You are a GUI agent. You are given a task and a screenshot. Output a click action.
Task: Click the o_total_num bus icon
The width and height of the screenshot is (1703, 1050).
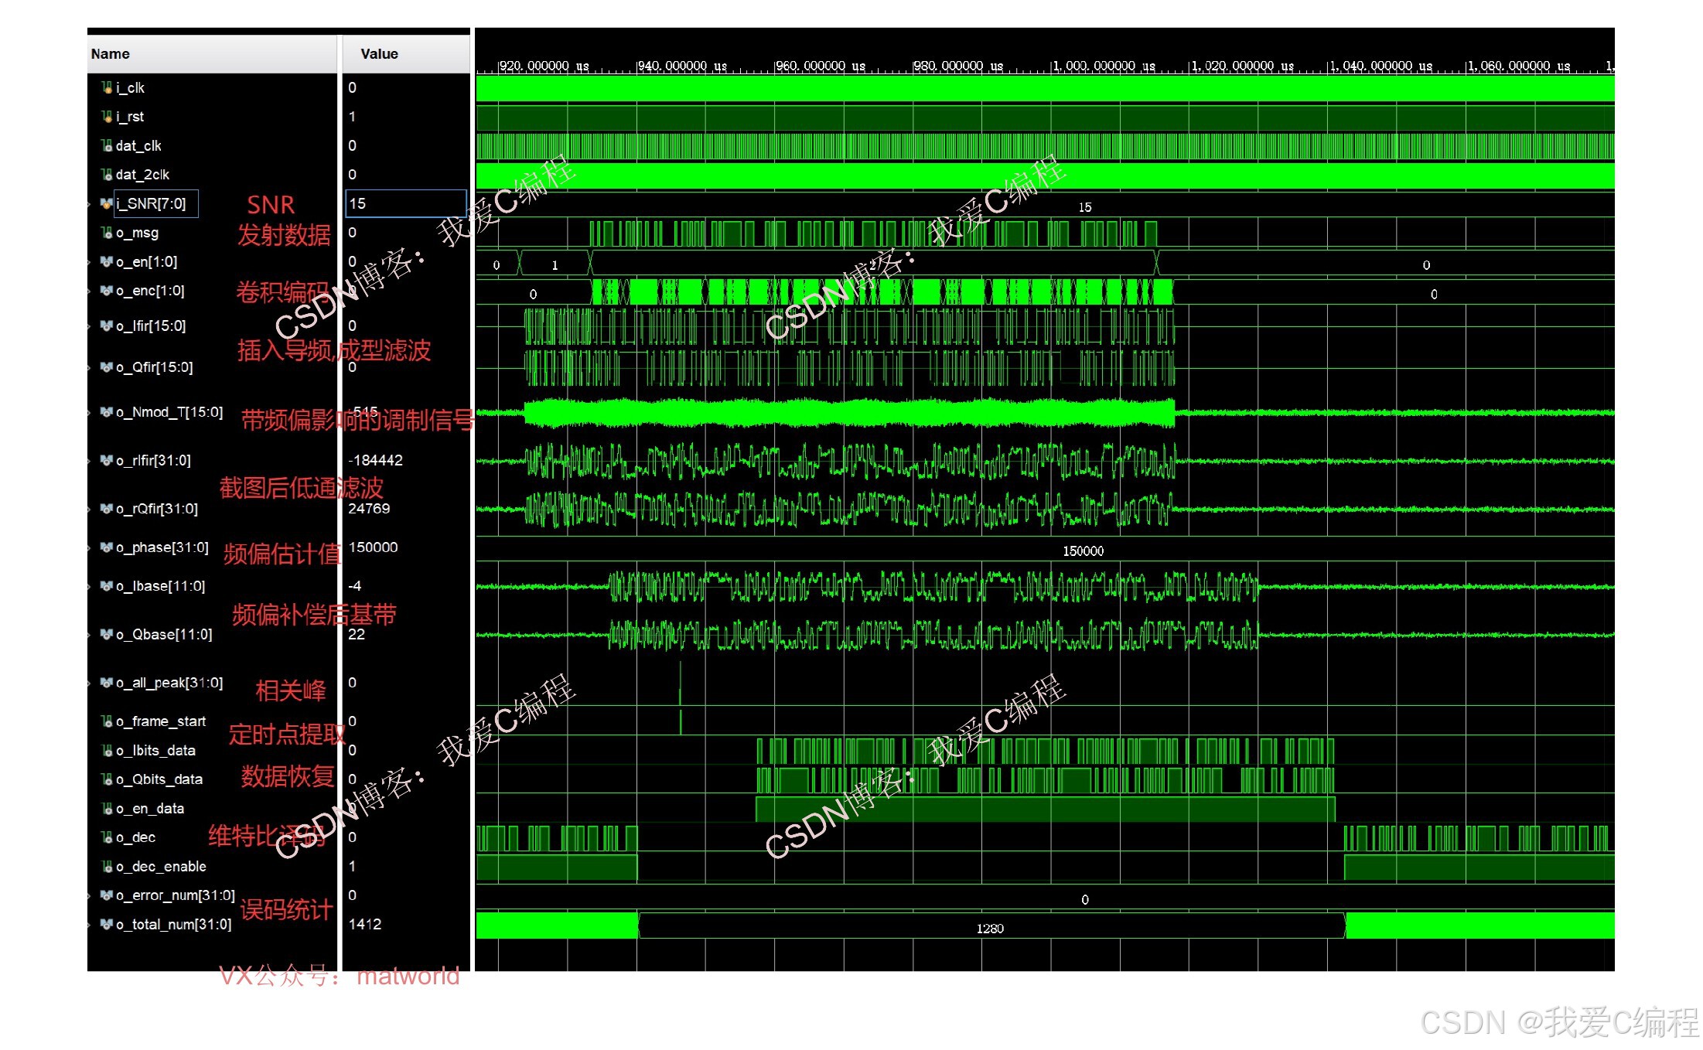coord(107,925)
